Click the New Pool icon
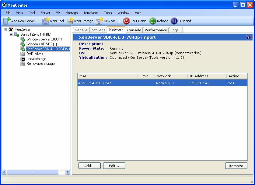255x185 pixels. click(46, 21)
